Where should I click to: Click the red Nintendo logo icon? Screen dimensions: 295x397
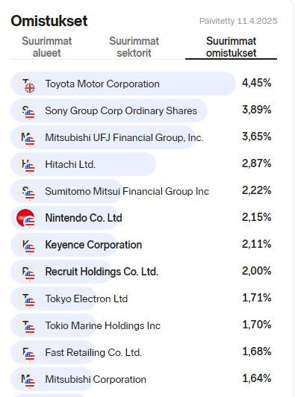tap(25, 218)
